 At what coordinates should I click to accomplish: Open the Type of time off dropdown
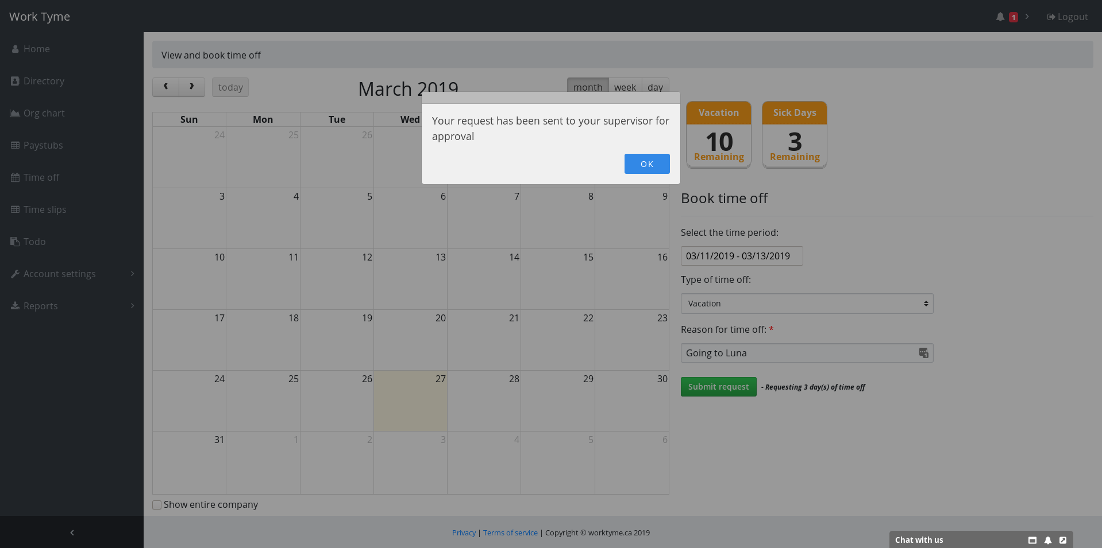(x=807, y=304)
